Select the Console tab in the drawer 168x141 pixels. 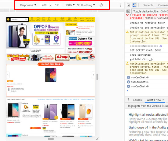[x=138, y=100]
